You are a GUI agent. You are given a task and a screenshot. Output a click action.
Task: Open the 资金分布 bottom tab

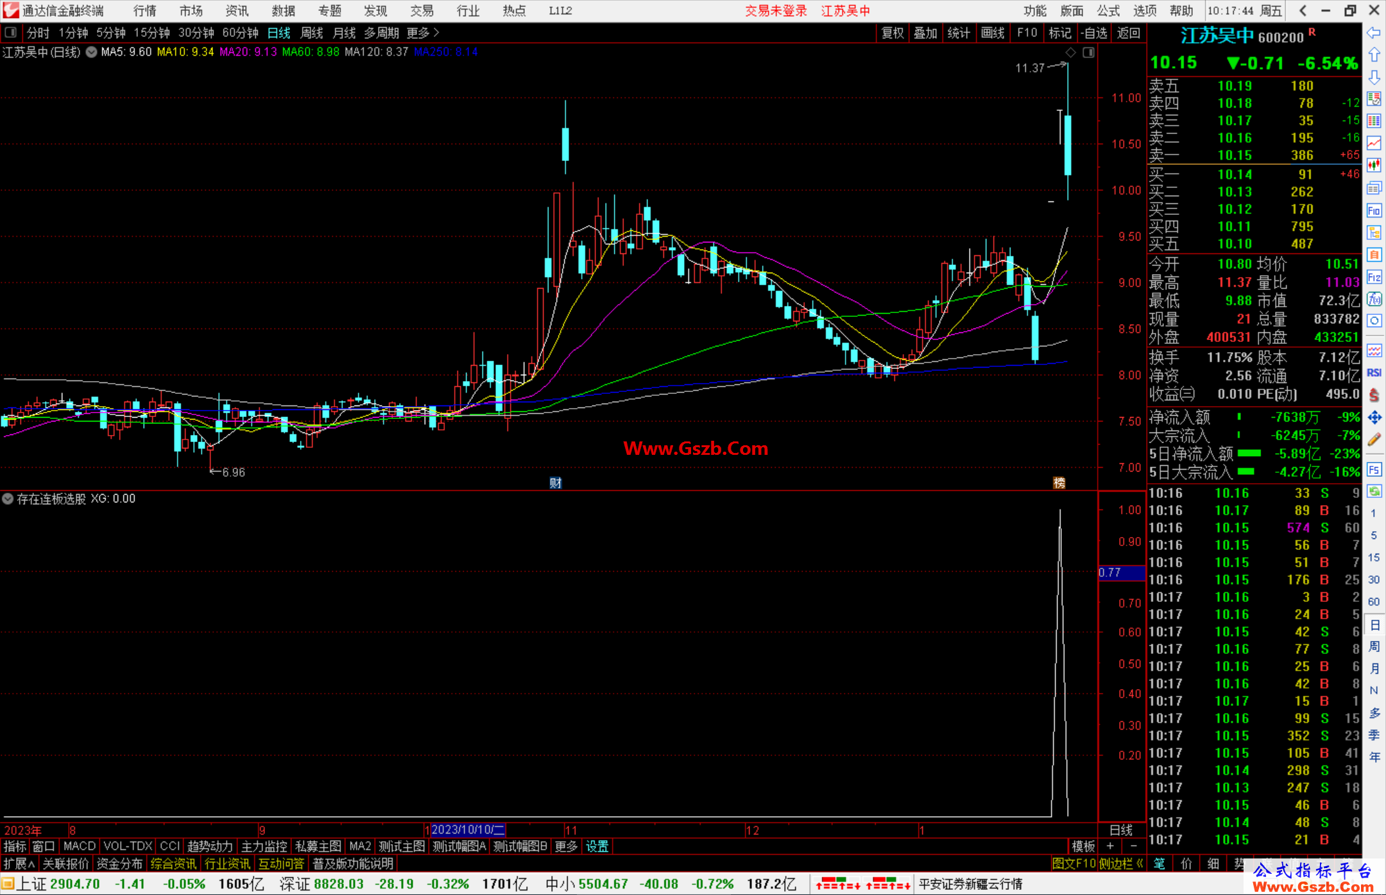tap(119, 864)
